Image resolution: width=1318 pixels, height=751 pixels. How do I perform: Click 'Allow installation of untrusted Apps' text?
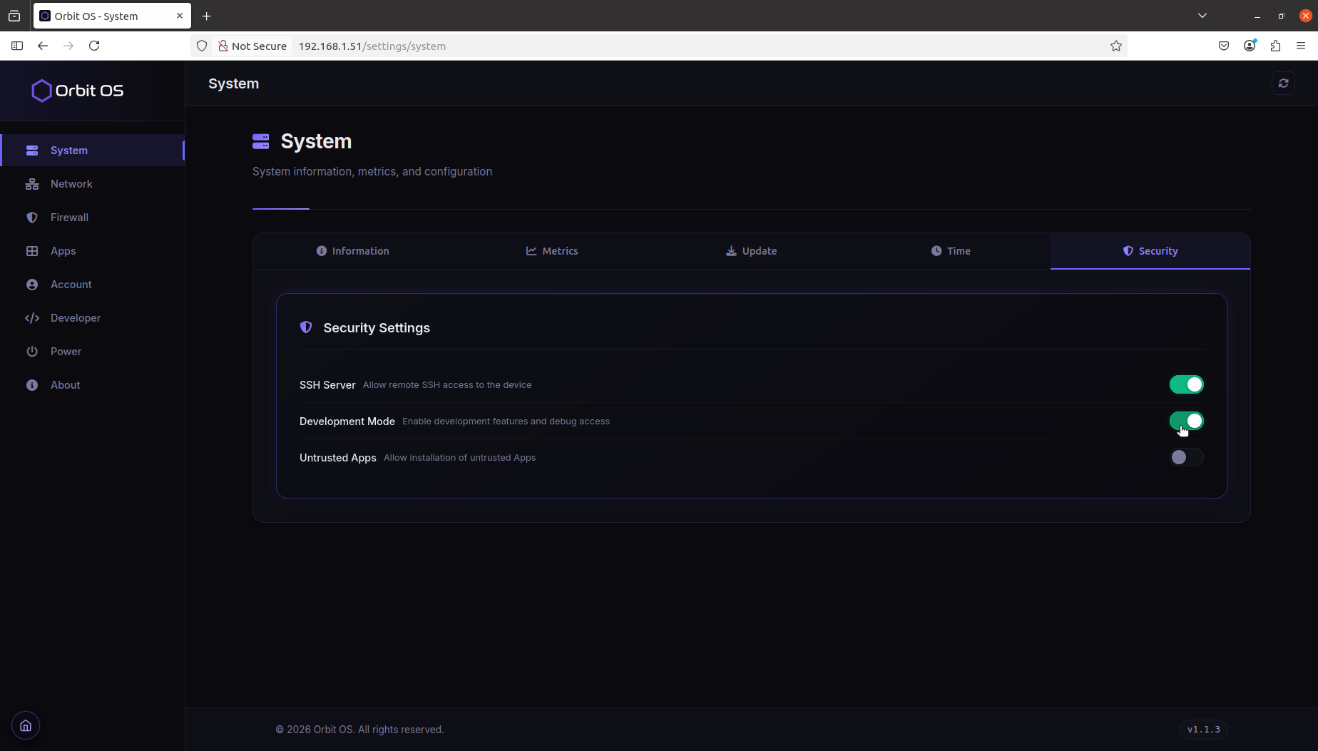pyautogui.click(x=459, y=457)
